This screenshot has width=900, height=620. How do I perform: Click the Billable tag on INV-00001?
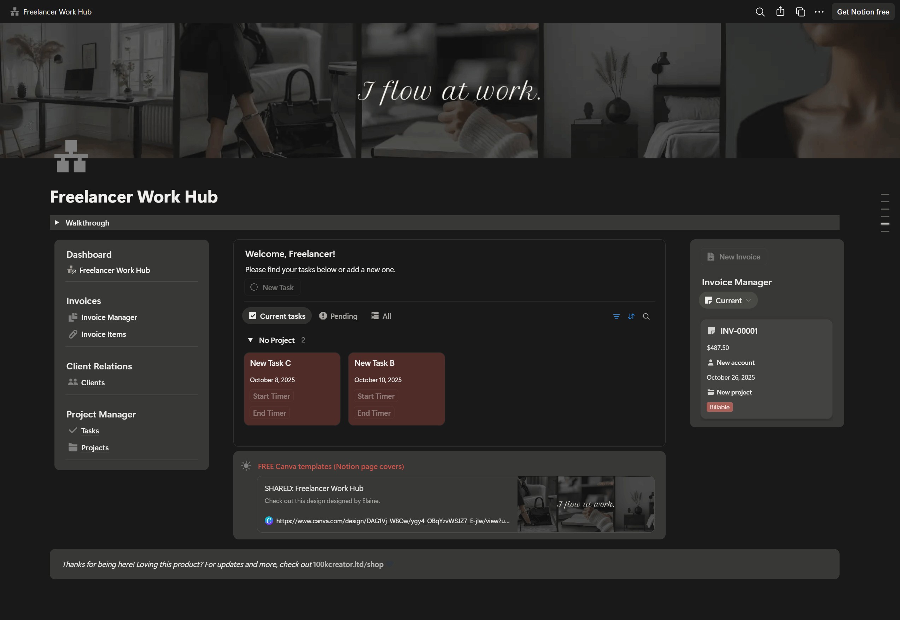pos(719,407)
